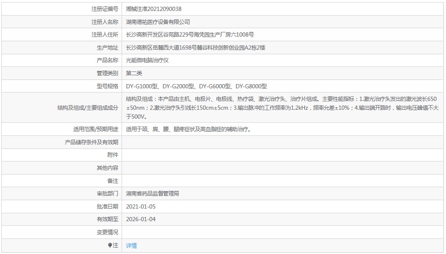Click the 结构及组成/主要组成成分 label
The height and width of the screenshot is (254, 446).
tap(88, 108)
